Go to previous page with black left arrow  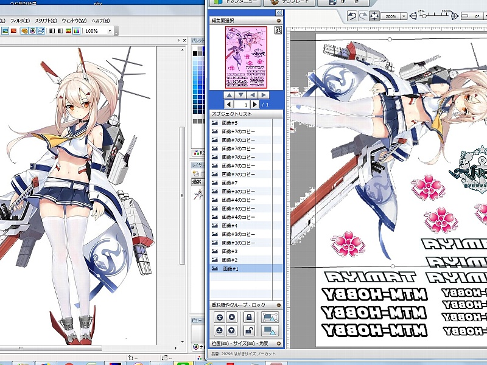[x=229, y=105]
